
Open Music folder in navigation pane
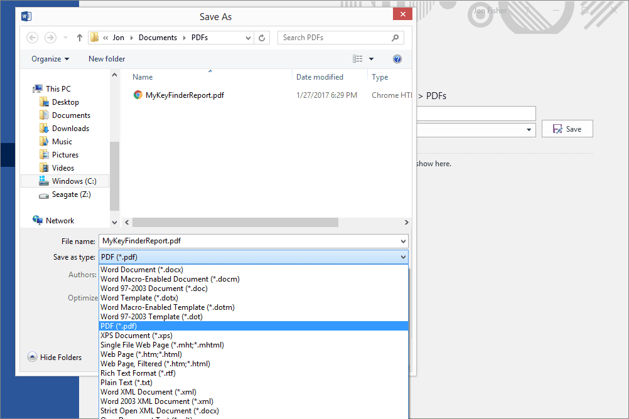coord(62,142)
